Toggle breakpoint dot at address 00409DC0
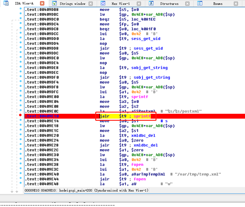 (20, 18)
